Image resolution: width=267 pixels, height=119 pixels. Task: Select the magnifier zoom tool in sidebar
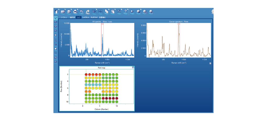click(56, 36)
